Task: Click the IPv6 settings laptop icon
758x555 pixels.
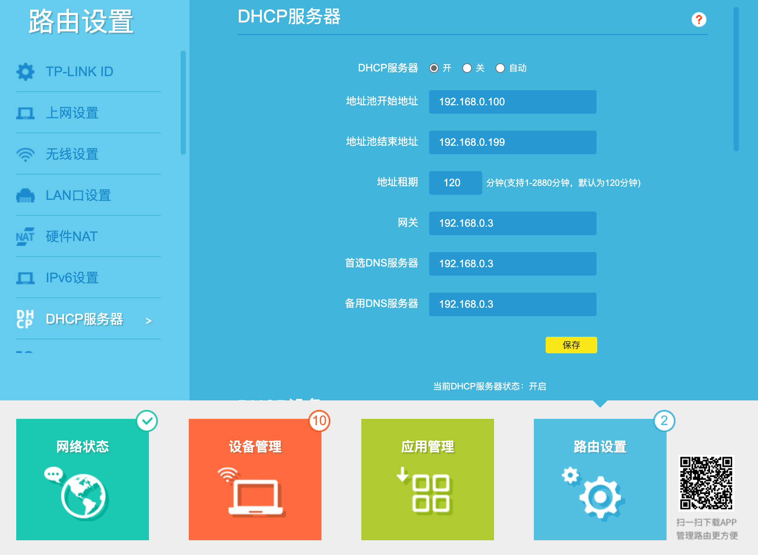Action: [25, 278]
